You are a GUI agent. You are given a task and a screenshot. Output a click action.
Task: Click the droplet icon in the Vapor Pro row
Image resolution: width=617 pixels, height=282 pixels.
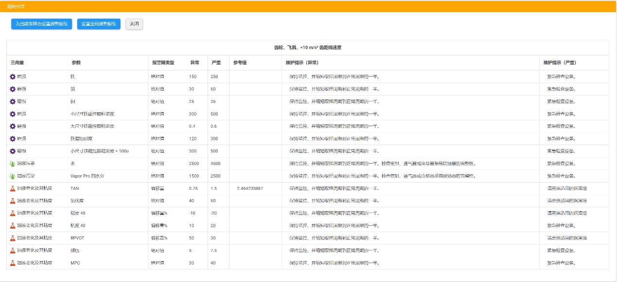click(x=13, y=176)
